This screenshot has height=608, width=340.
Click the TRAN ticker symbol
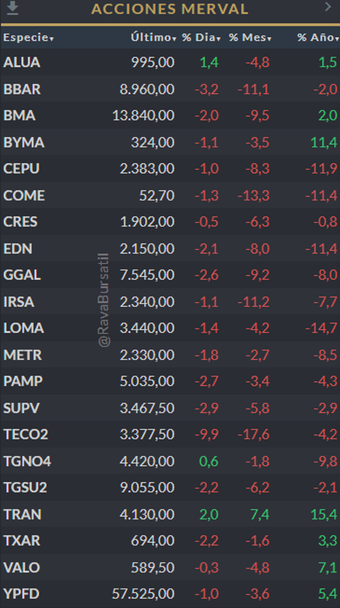(23, 514)
